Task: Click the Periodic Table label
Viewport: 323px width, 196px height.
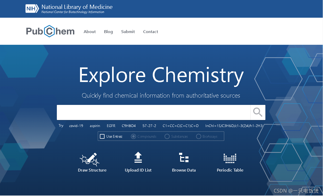Action: point(230,170)
